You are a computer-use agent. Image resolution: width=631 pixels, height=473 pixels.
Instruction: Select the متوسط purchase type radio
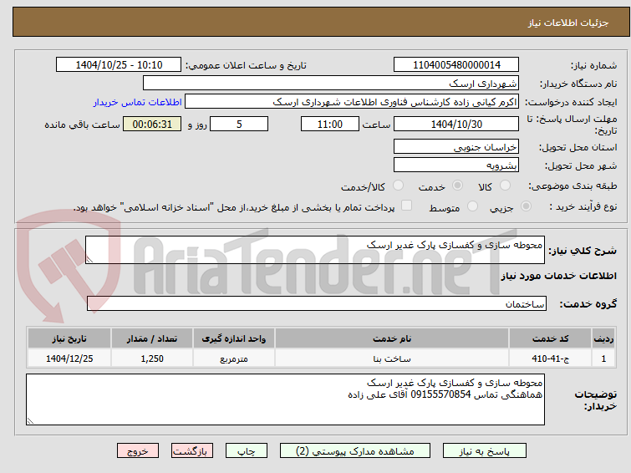(472, 206)
